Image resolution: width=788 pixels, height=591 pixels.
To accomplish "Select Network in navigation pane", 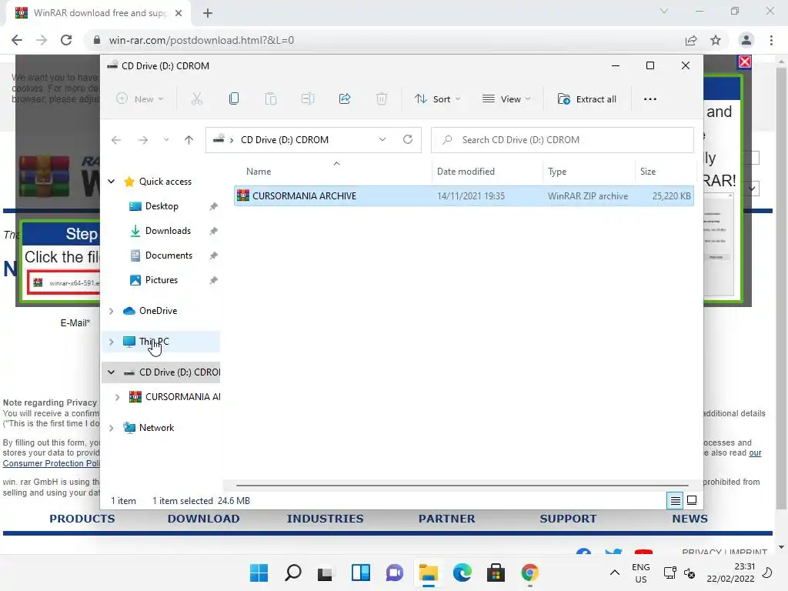I will click(x=156, y=428).
